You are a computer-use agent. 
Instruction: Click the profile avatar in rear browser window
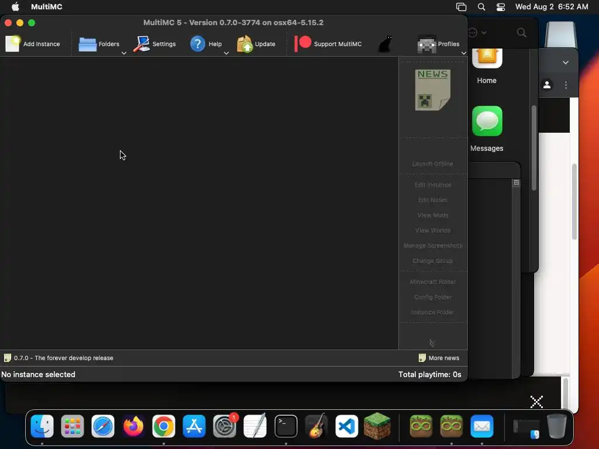coord(547,85)
